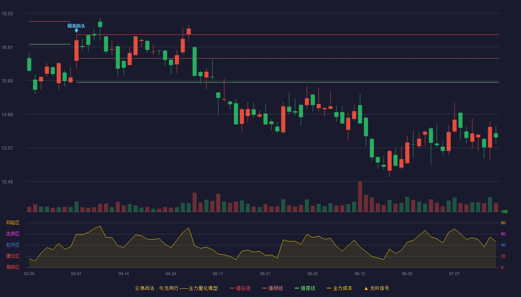Image resolution: width=521 pixels, height=297 pixels.
Task: Click the 18.03 price axis label
Action: [x=7, y=14]
